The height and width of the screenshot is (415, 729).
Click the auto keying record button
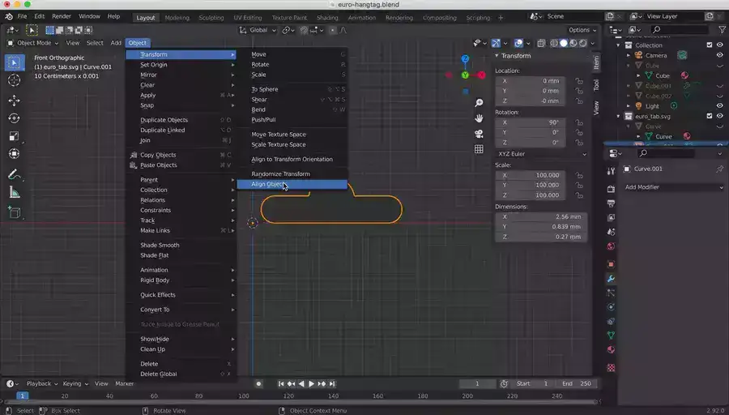(x=259, y=384)
